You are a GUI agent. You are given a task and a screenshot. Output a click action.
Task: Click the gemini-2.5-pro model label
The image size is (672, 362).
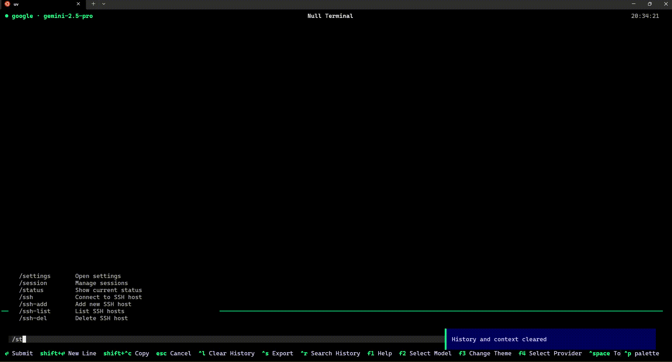click(x=68, y=16)
